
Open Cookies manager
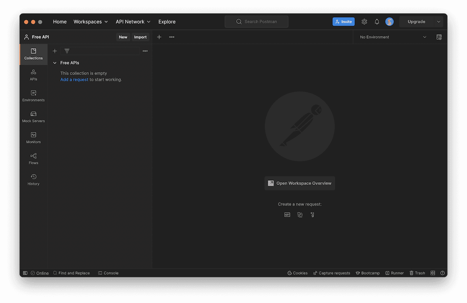297,273
